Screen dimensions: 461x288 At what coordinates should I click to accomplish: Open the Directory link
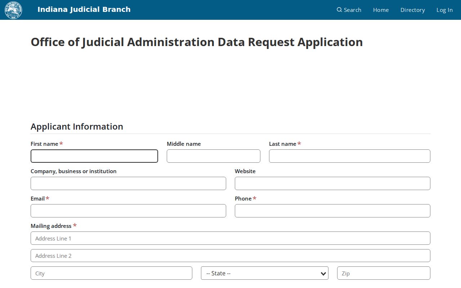pos(412,10)
